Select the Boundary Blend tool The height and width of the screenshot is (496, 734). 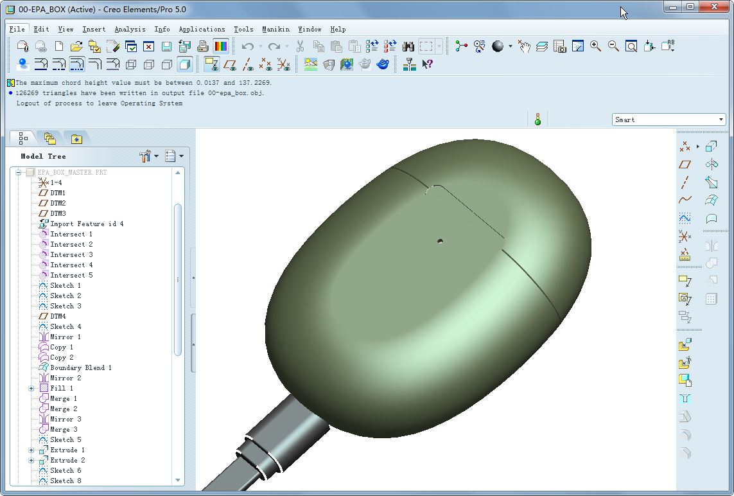pyautogui.click(x=711, y=200)
